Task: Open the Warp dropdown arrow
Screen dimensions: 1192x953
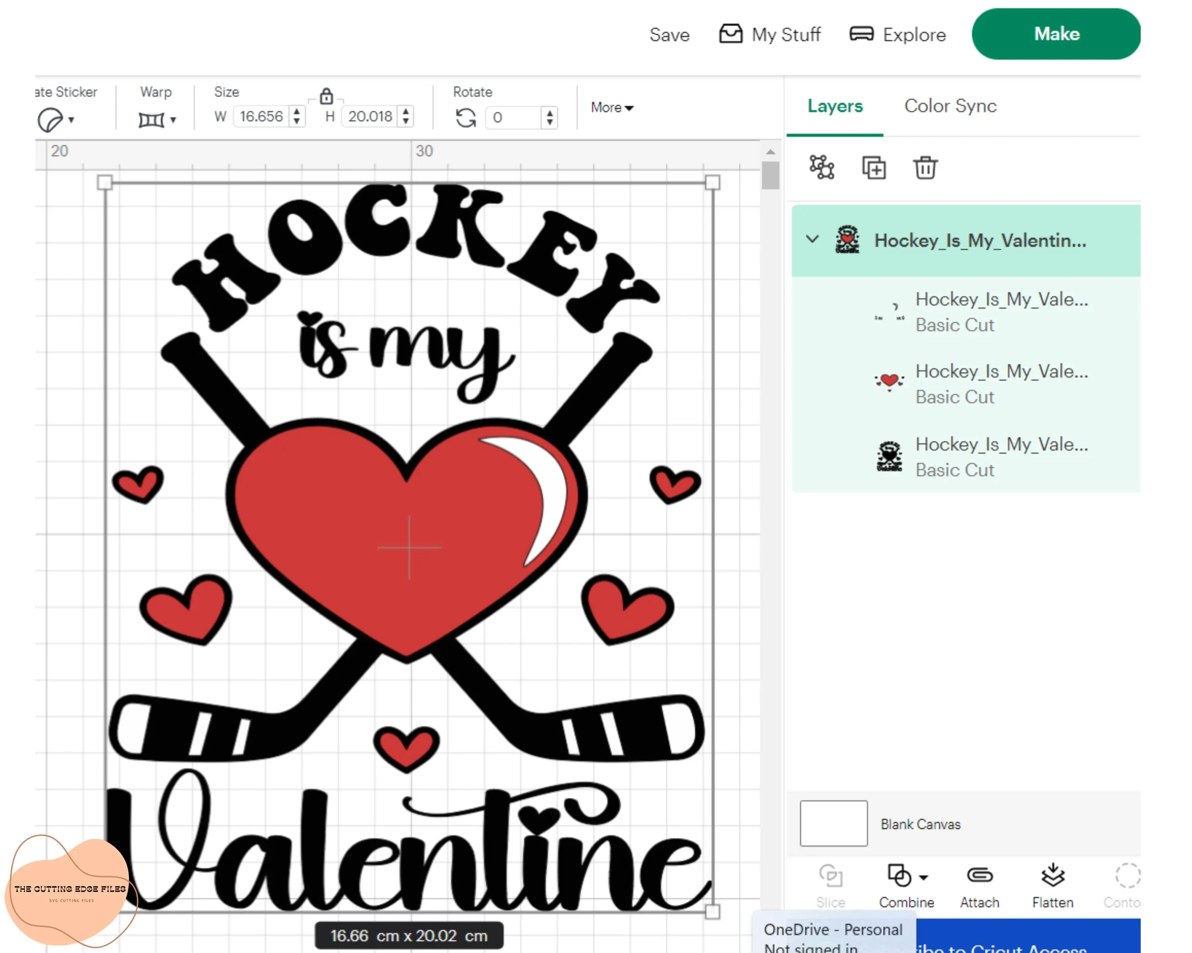Action: pyautogui.click(x=173, y=120)
